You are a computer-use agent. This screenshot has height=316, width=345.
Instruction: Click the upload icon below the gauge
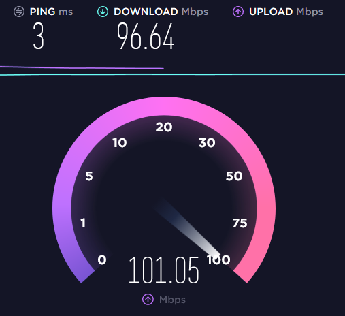[x=148, y=299]
